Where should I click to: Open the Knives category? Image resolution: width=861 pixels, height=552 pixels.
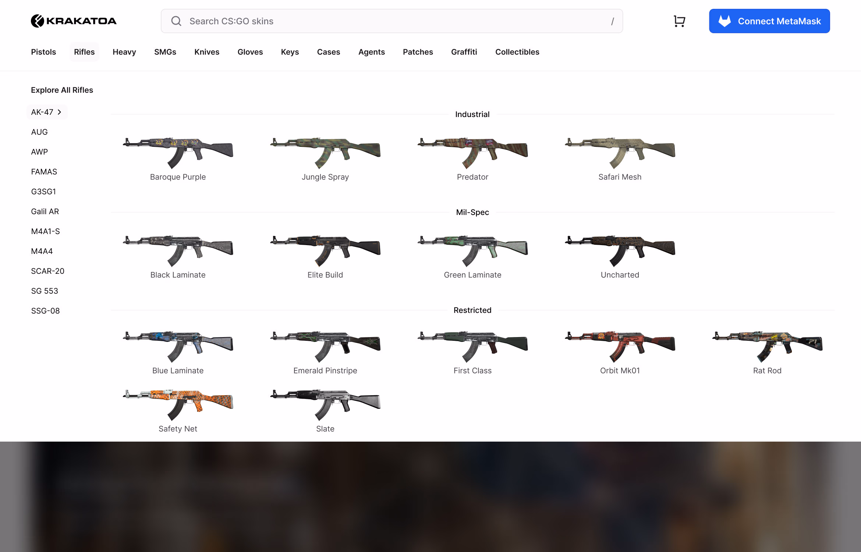[207, 52]
